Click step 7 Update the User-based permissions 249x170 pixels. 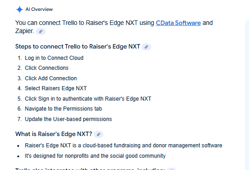68,119
